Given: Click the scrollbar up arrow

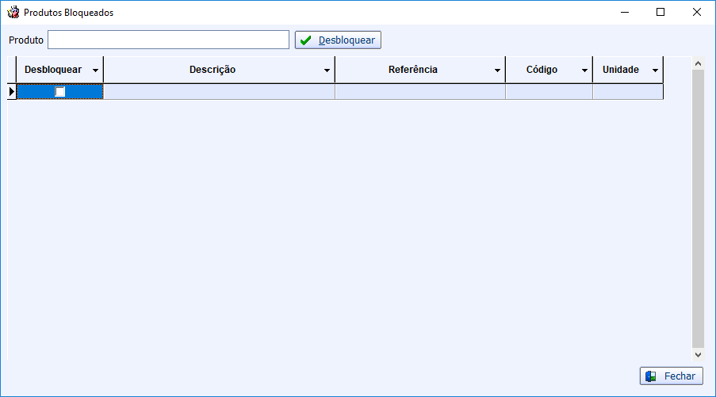Looking at the screenshot, I should click(698, 63).
